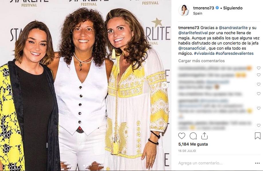The image size is (263, 171).
Task: Focus the Agrega un comentario field
Action: click(x=212, y=163)
